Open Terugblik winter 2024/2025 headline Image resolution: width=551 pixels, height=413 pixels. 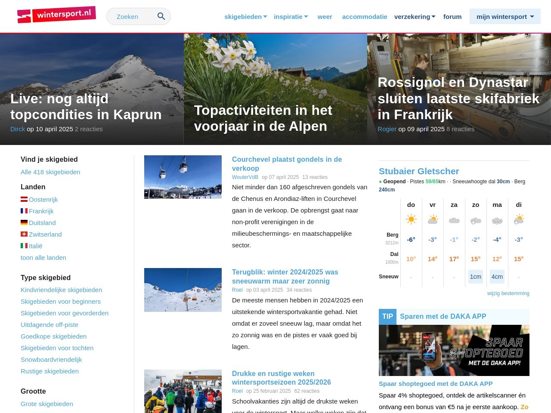click(285, 277)
